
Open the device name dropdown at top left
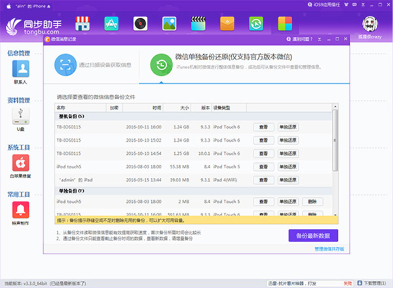pos(33,7)
